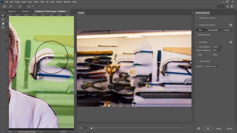Click the search magnifier icon top right
This screenshot has width=237, height=133.
point(227,7)
